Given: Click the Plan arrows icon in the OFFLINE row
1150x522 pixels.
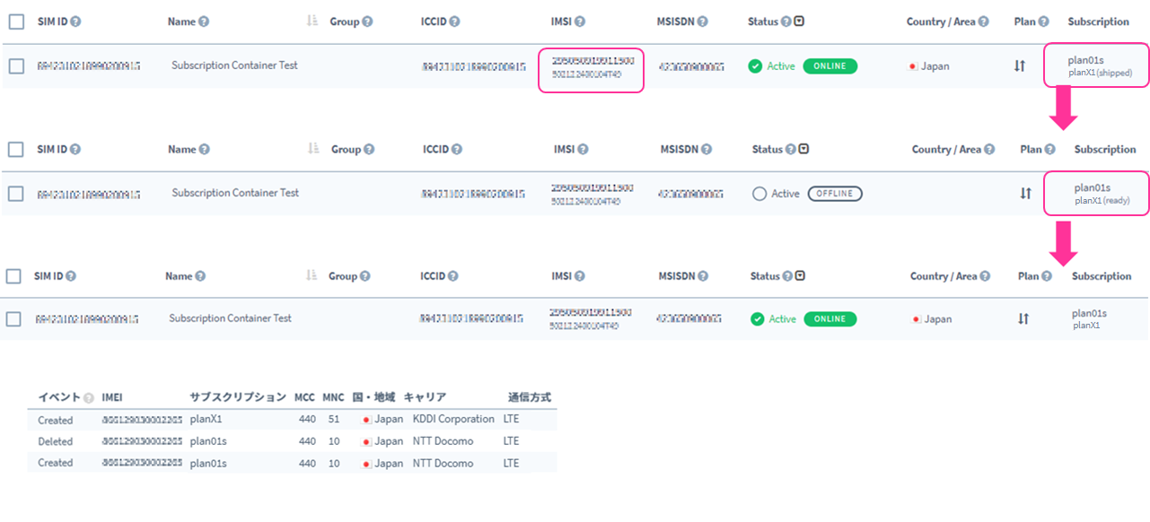Looking at the screenshot, I should 1025,194.
